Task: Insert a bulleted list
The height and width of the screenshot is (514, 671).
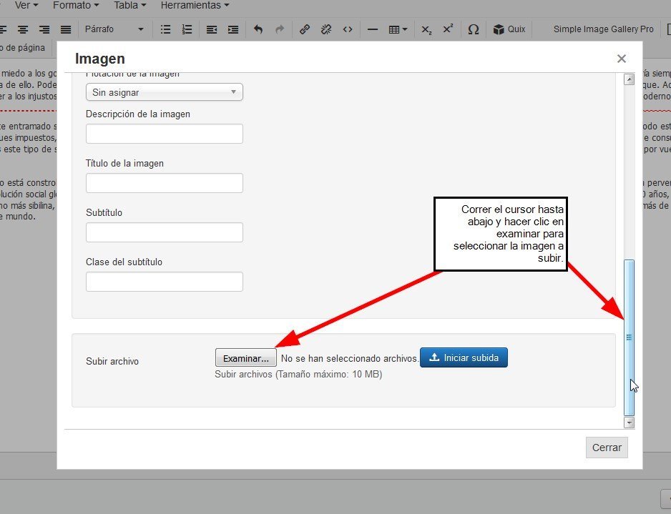Action: click(x=166, y=29)
